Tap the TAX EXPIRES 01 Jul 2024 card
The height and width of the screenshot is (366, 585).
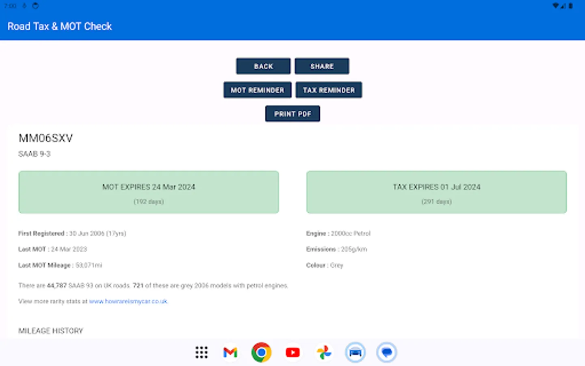pyautogui.click(x=436, y=192)
